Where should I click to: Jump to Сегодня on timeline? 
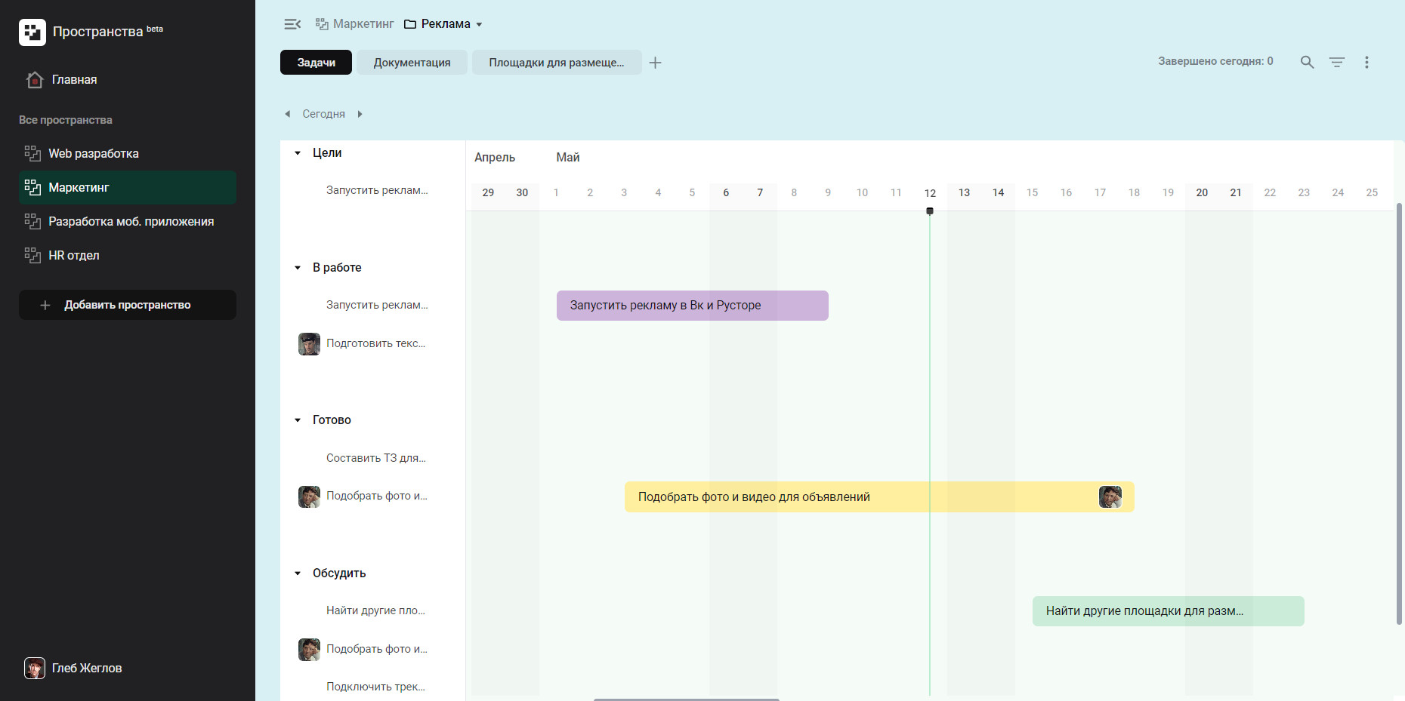[323, 114]
